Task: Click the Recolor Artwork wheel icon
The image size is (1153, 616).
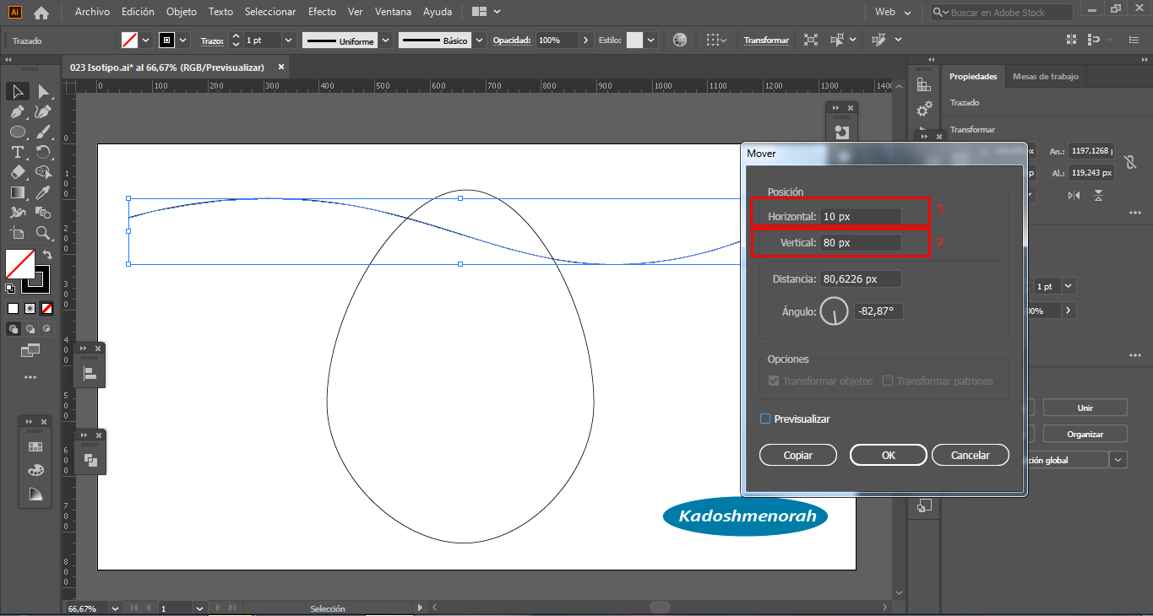Action: 680,40
